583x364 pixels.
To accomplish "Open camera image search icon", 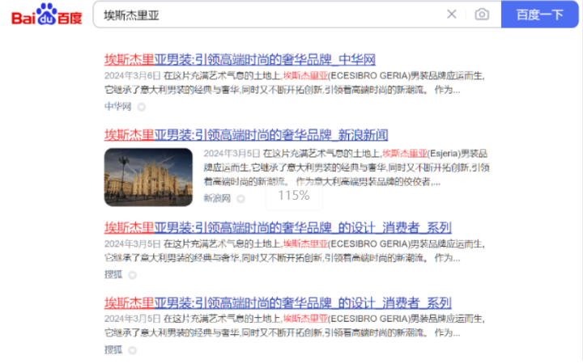I will pos(482,14).
